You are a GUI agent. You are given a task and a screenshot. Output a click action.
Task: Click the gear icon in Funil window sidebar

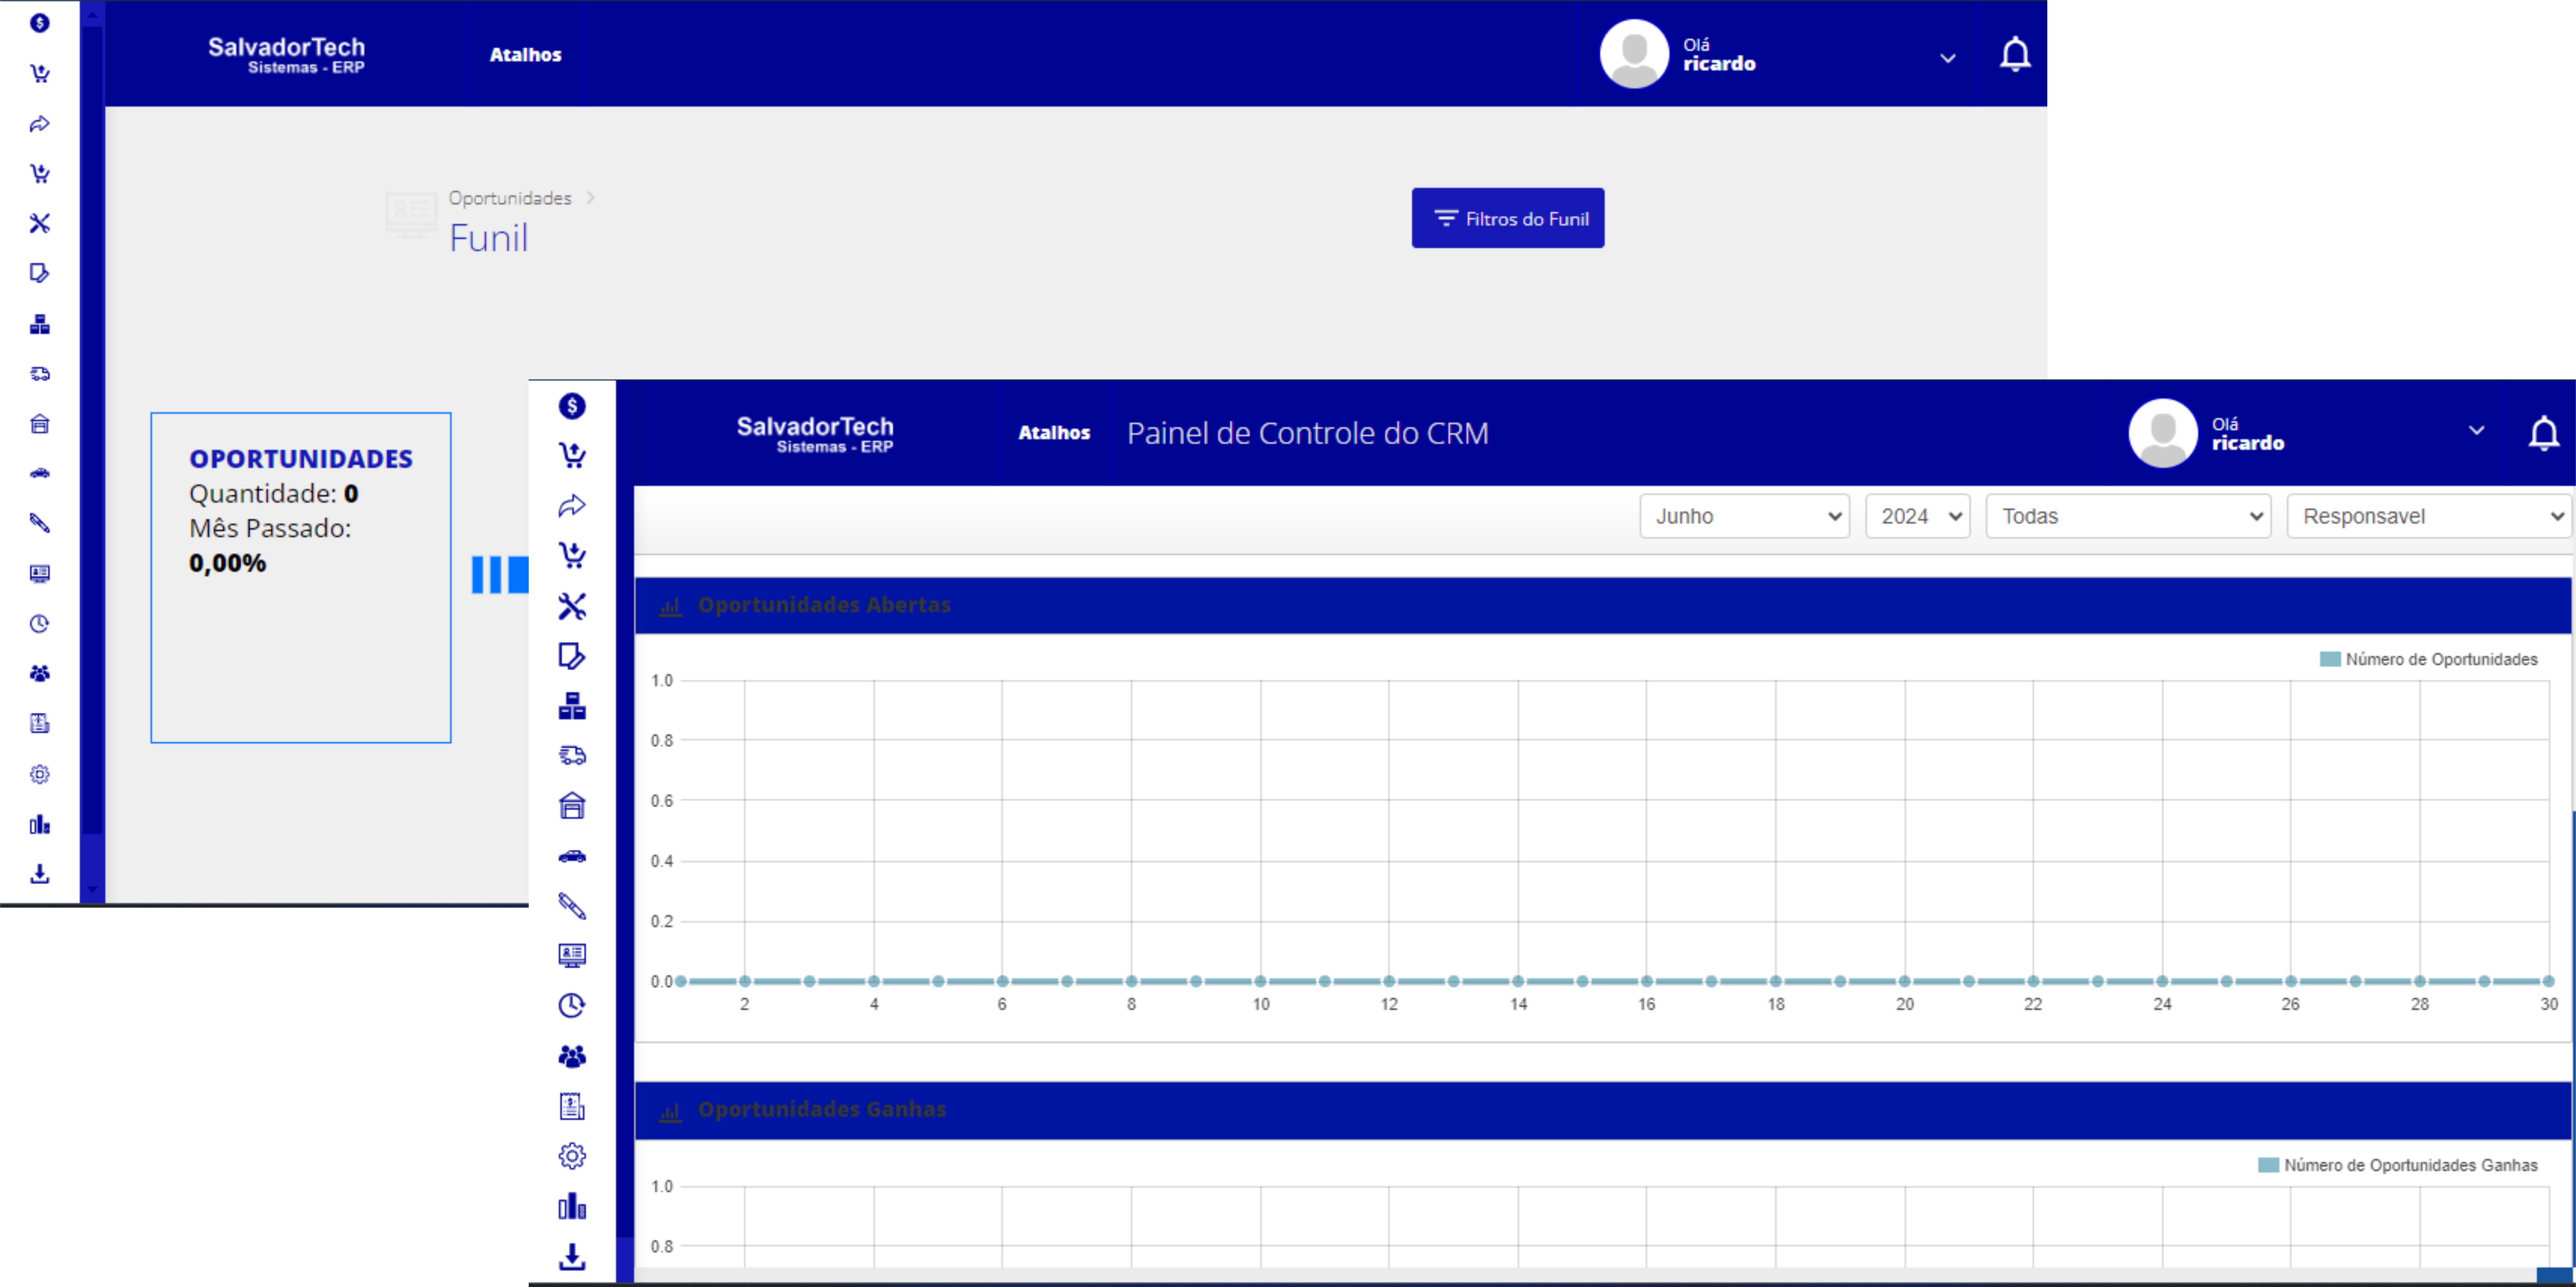click(x=40, y=774)
